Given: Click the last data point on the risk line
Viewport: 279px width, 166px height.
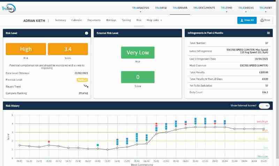Looking at the screenshot, I should pyautogui.click(x=264, y=129).
